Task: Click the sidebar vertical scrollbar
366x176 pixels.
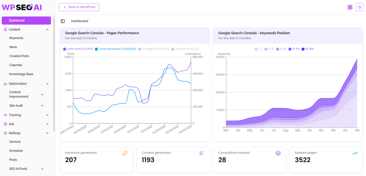Action: 54,71
